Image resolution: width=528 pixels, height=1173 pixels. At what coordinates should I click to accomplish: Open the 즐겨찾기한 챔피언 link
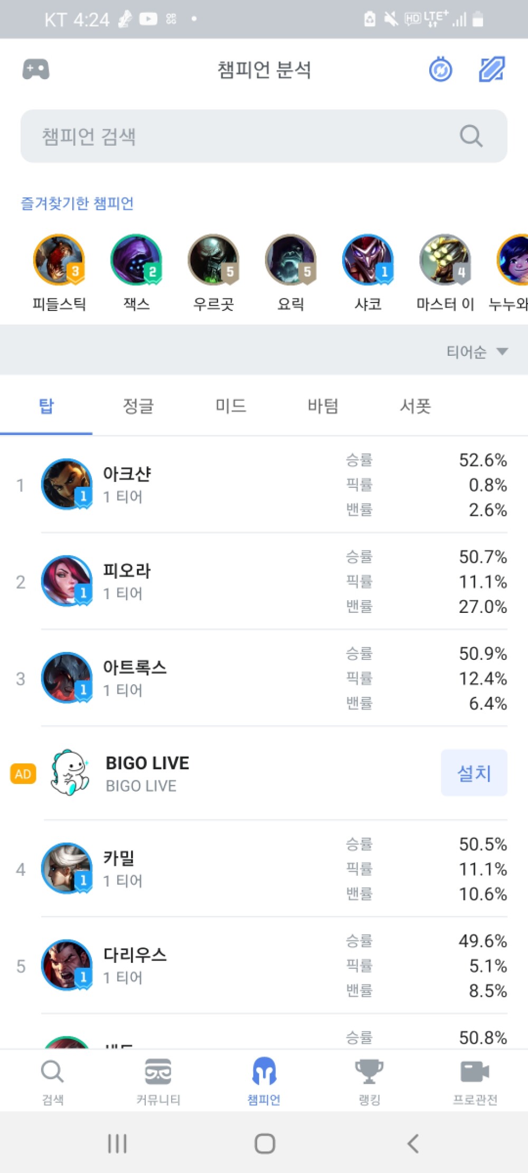(x=77, y=203)
